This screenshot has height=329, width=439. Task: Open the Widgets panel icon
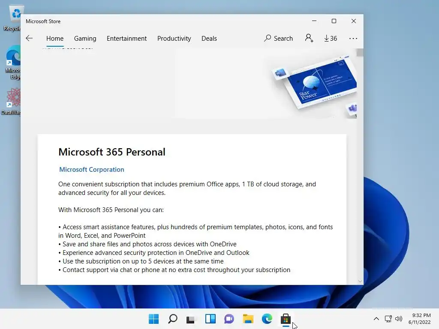coord(210,319)
